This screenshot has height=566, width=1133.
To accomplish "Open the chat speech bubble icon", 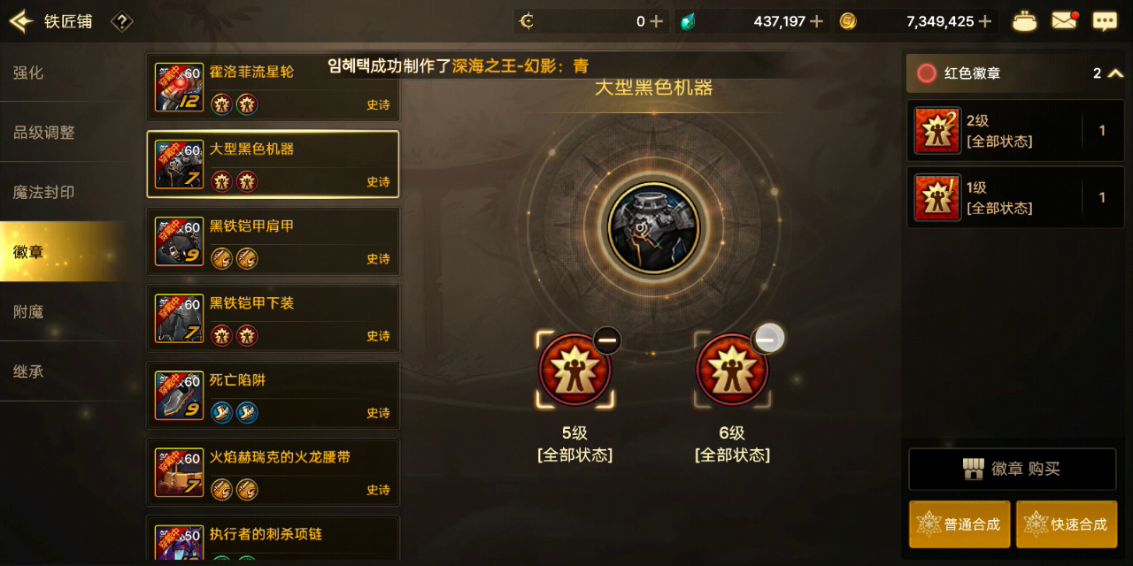I will [x=1105, y=21].
